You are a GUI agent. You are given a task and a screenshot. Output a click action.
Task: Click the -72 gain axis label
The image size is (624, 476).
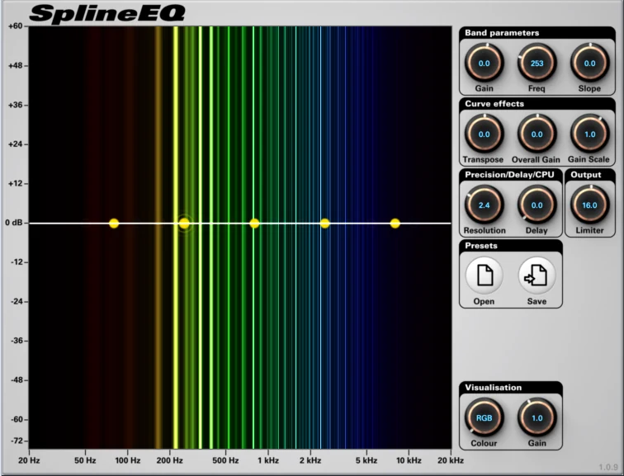(17, 441)
